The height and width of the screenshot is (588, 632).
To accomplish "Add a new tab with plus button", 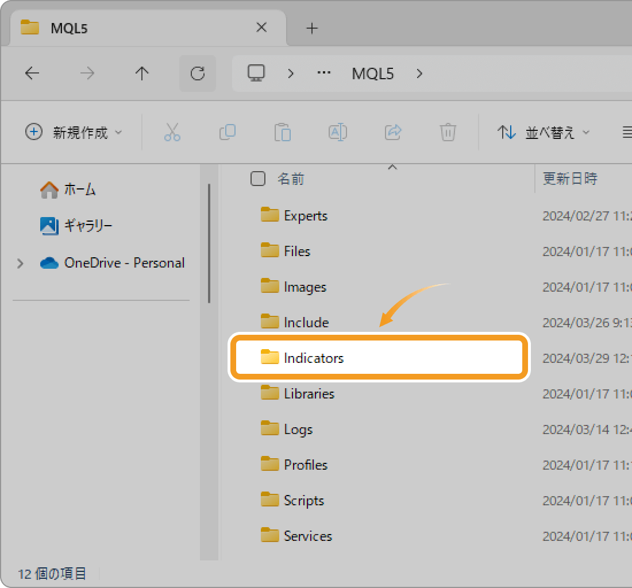I will point(312,28).
